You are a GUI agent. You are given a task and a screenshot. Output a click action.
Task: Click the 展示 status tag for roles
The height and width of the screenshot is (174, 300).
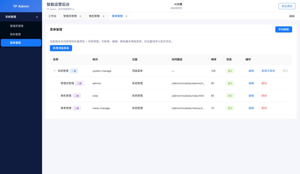coord(230,96)
